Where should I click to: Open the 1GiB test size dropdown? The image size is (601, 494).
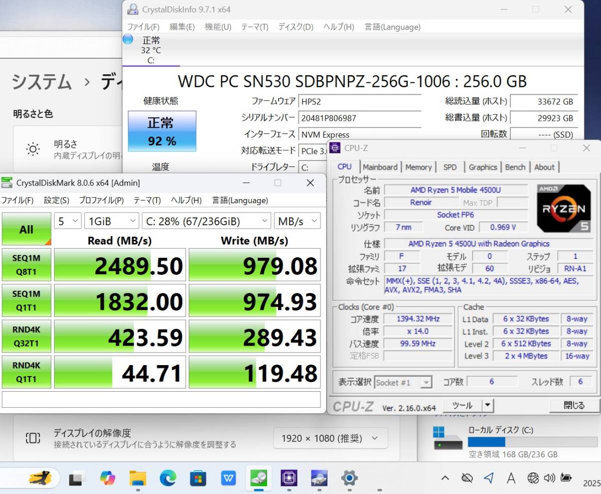coord(111,221)
